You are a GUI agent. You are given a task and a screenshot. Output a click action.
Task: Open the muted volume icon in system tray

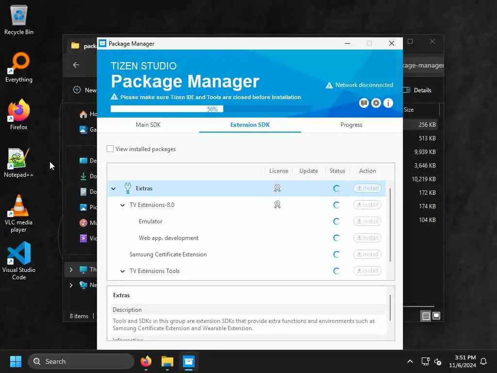(x=438, y=361)
